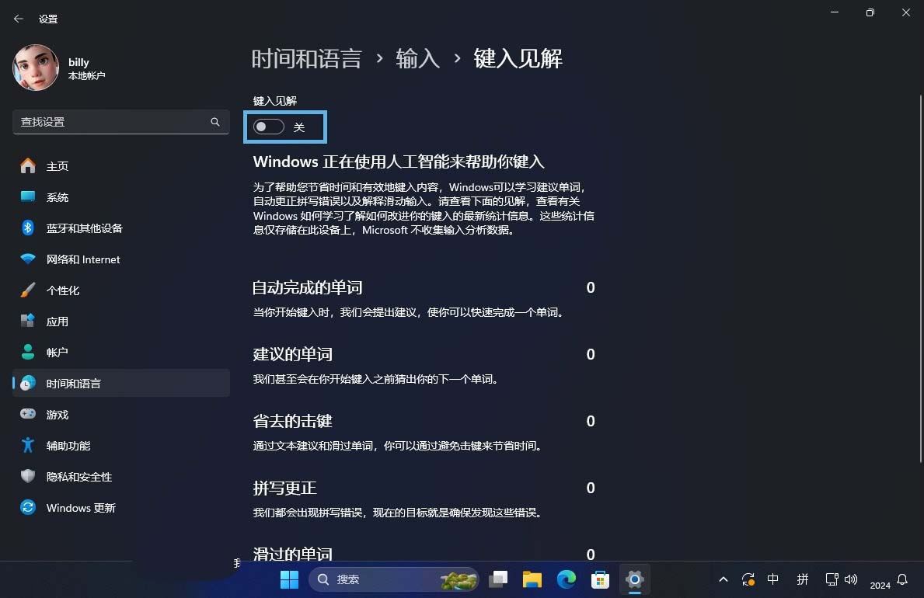Enable the 键入见解 toggle switch

click(268, 126)
